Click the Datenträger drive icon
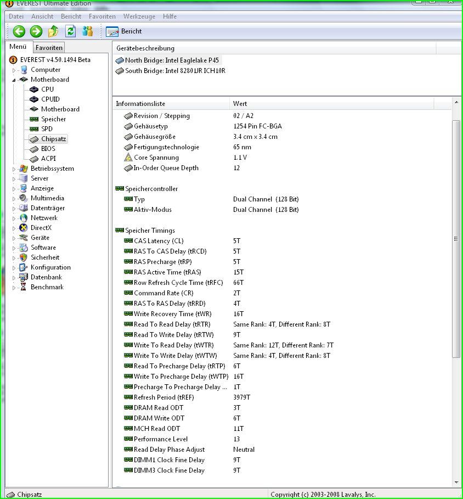Screen dimensions: 463x499 click(x=23, y=208)
